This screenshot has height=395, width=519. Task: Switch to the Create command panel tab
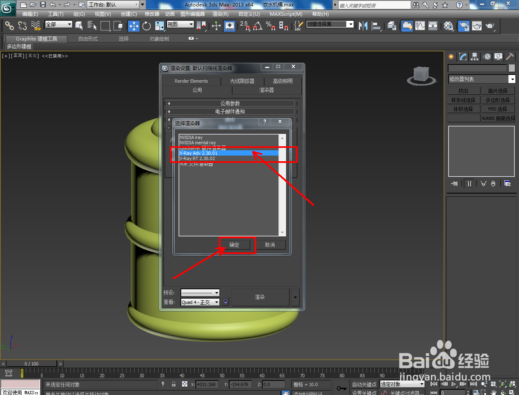[451, 57]
